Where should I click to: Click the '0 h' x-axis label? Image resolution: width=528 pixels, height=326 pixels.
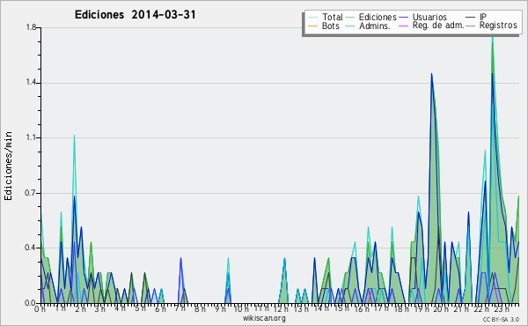40,309
